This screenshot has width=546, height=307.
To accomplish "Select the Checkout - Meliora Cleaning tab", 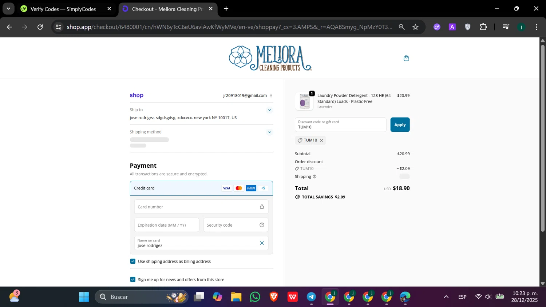I will tap(167, 9).
